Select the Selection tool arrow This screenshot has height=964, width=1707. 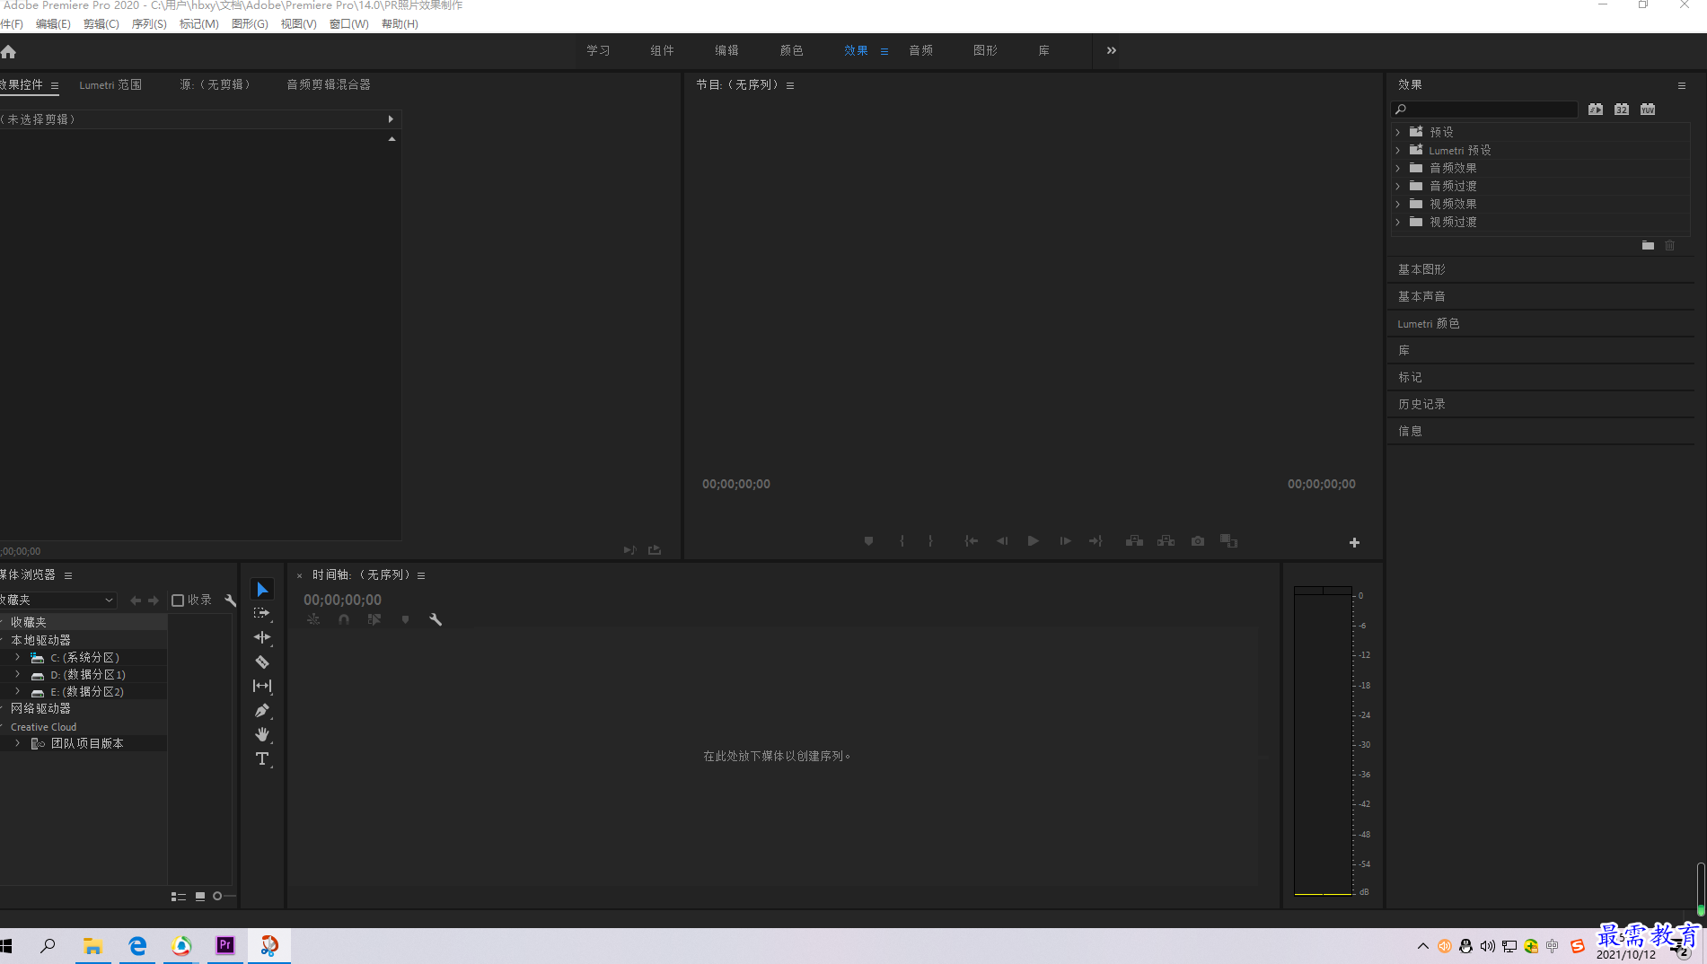pyautogui.click(x=262, y=589)
